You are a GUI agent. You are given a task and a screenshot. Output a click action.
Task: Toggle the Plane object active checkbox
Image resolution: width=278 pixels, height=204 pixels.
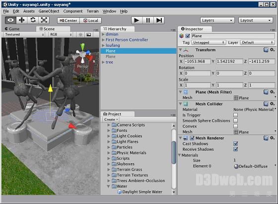188,36
